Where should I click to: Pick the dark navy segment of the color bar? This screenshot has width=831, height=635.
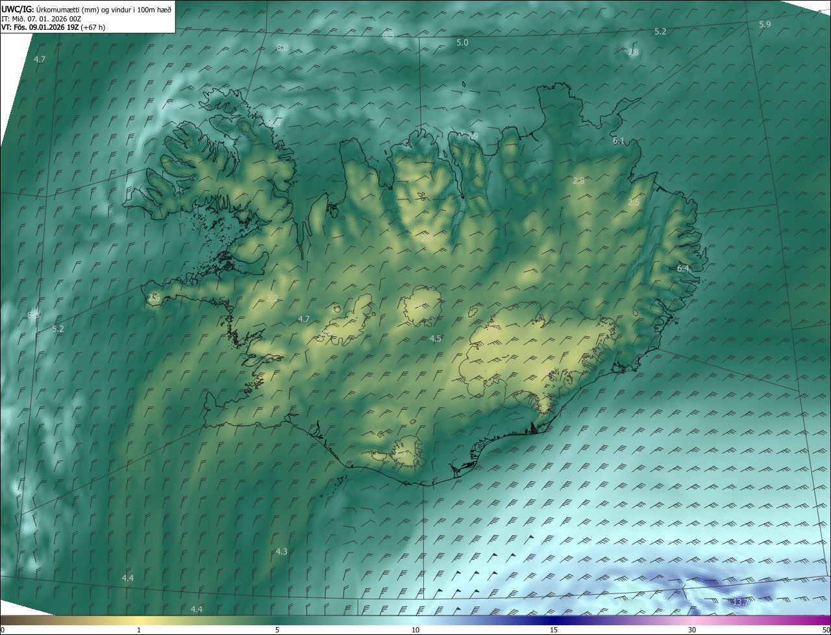pos(554,620)
